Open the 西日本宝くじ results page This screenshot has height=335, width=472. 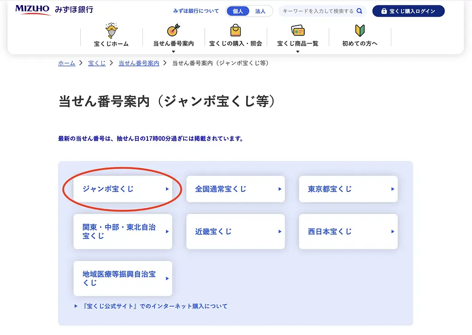348,231
